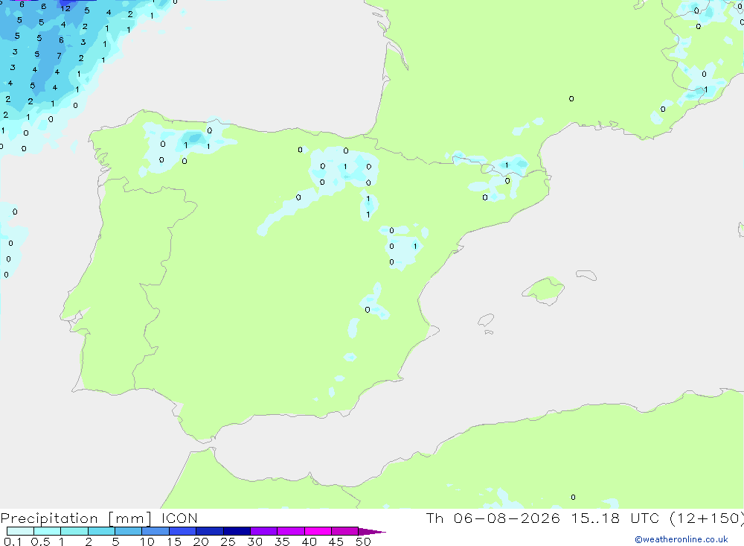Click the legend scale label '25'
This screenshot has height=546, width=744.
228,542
